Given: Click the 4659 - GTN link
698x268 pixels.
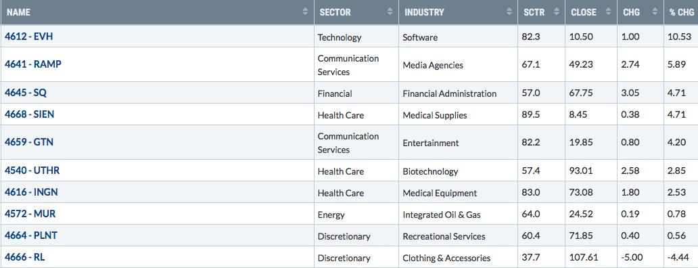Looking at the screenshot, I should pos(29,142).
